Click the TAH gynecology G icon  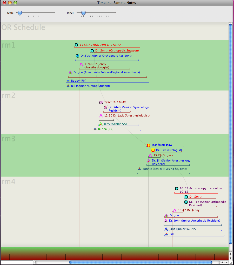point(101,102)
